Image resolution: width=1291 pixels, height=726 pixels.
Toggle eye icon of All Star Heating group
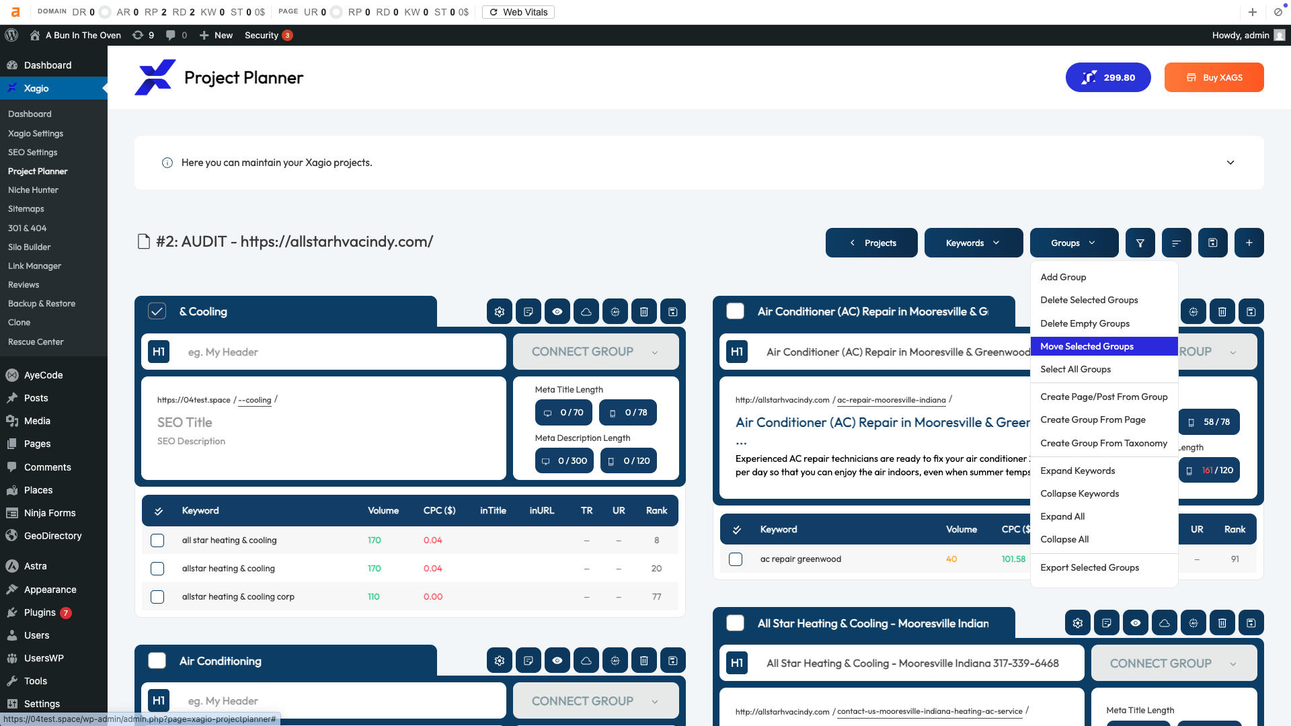click(1135, 623)
